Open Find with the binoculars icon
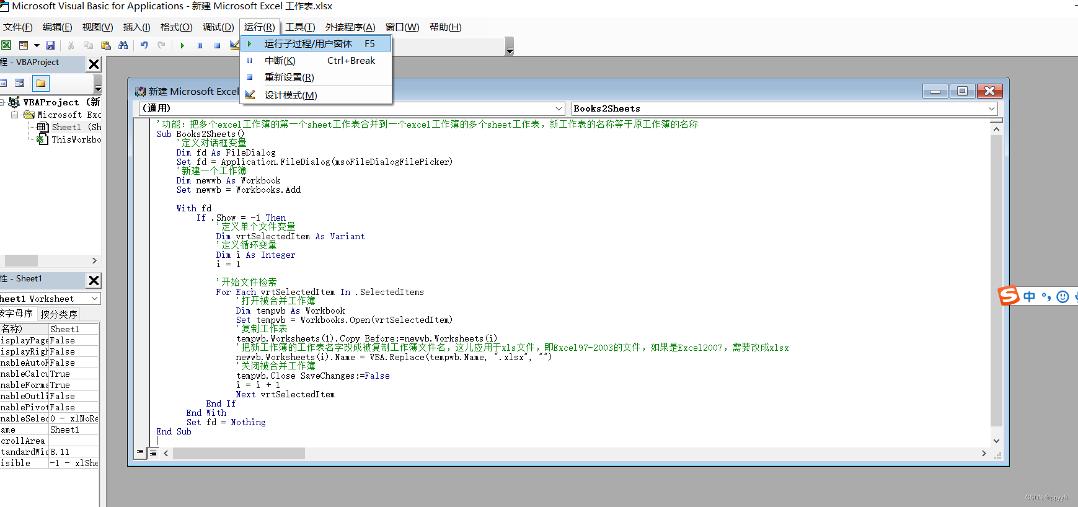This screenshot has width=1078, height=507. (123, 45)
